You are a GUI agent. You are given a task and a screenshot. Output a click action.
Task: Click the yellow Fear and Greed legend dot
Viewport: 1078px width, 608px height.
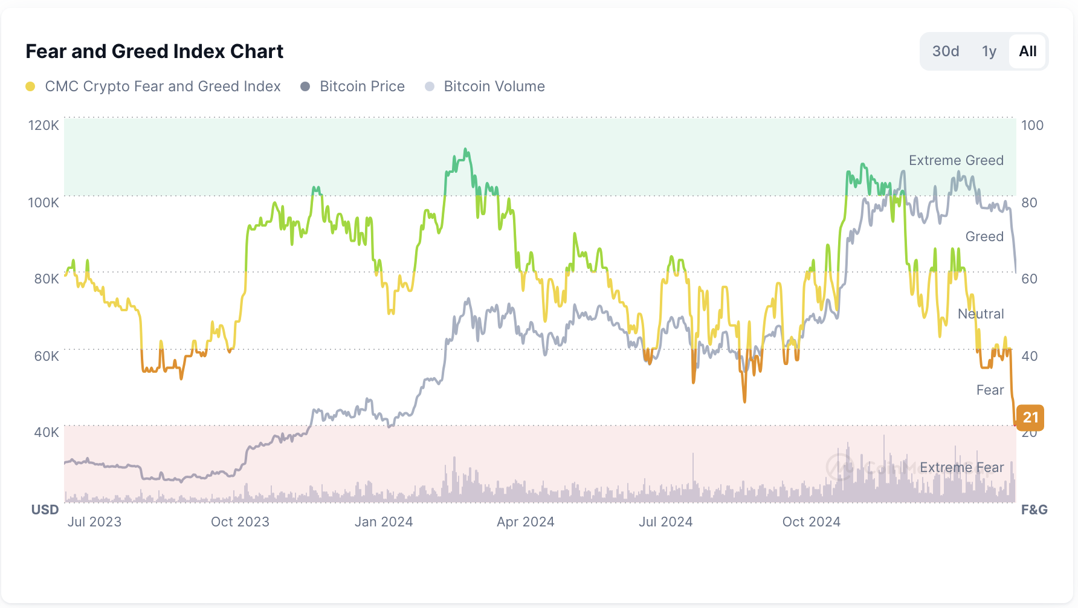[30, 86]
